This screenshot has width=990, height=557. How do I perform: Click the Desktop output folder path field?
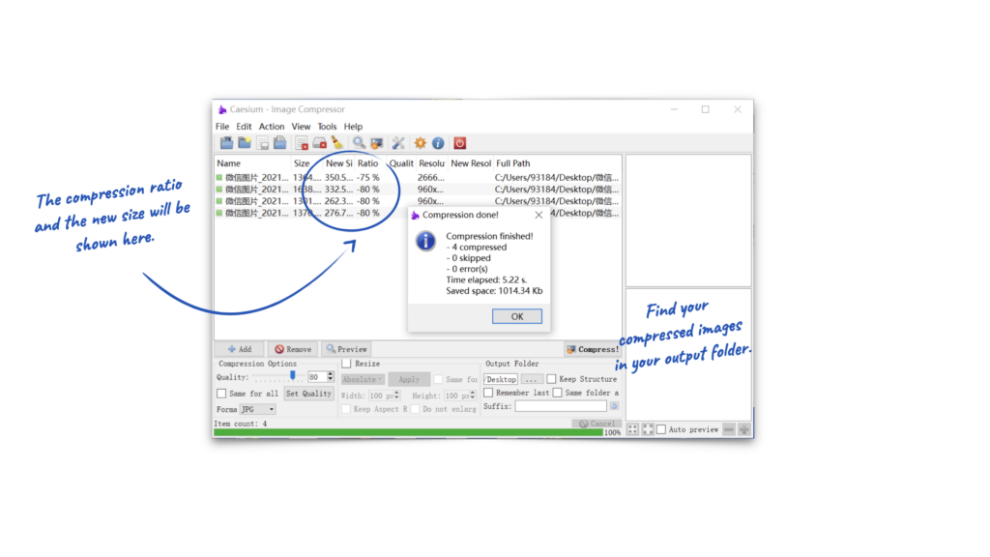pos(501,379)
